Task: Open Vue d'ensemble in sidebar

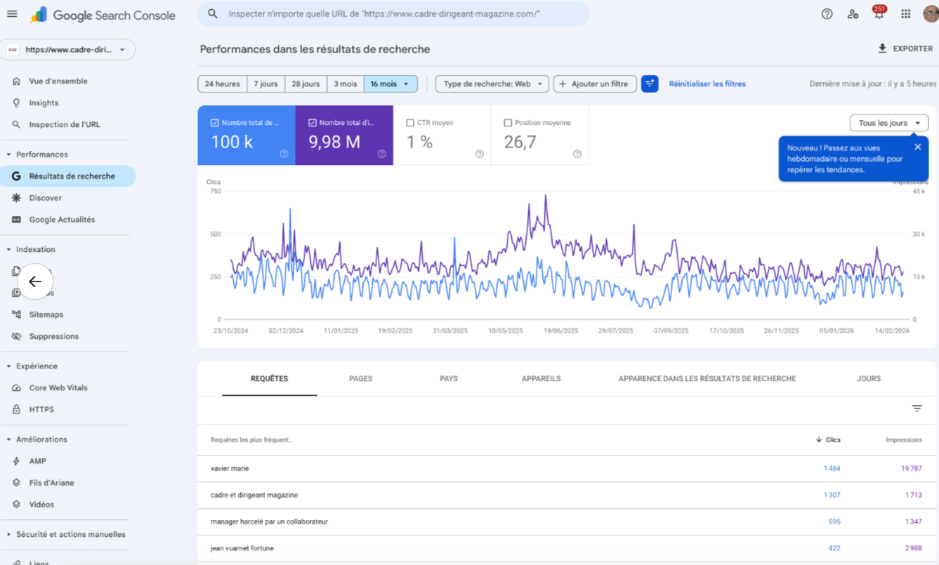Action: [58, 81]
